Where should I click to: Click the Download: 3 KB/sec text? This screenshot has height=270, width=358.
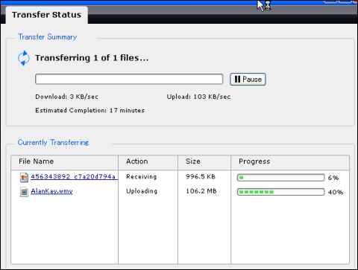click(x=66, y=97)
